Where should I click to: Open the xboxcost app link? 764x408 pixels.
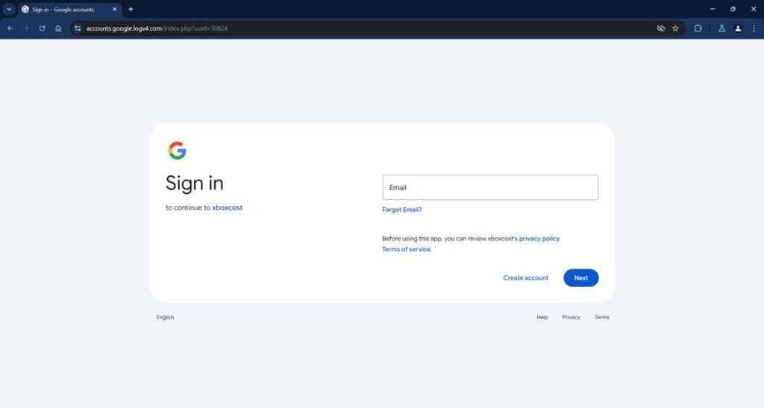point(227,207)
